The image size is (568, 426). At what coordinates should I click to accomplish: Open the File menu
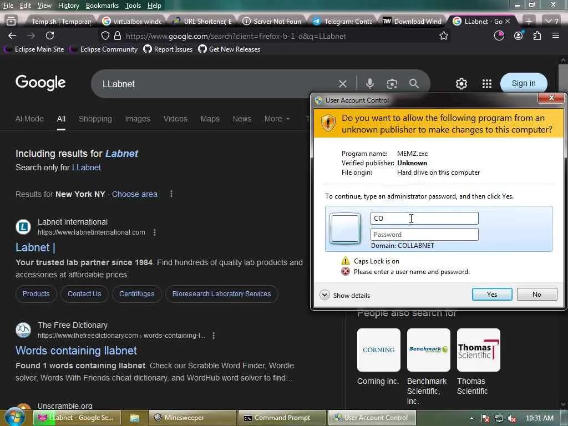[8, 6]
